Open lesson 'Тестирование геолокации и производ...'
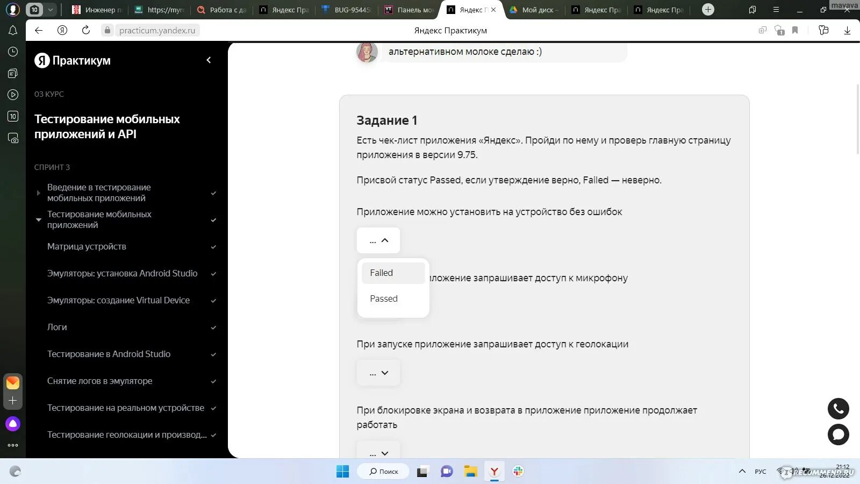This screenshot has width=860, height=484. (x=126, y=435)
